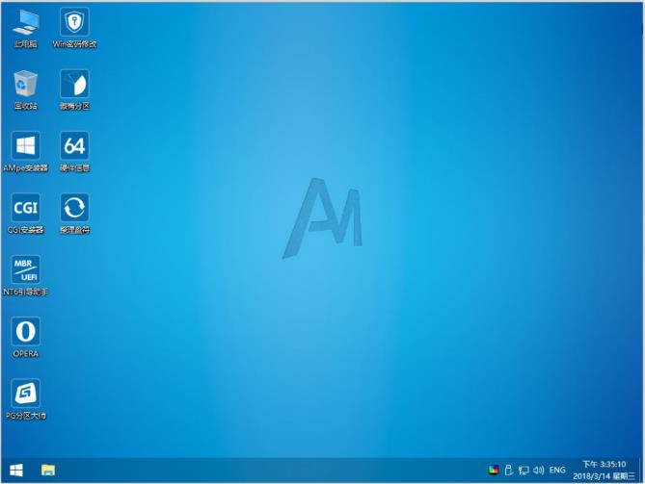Launch the CGI installer icon
645x484 pixels.
[25, 214]
